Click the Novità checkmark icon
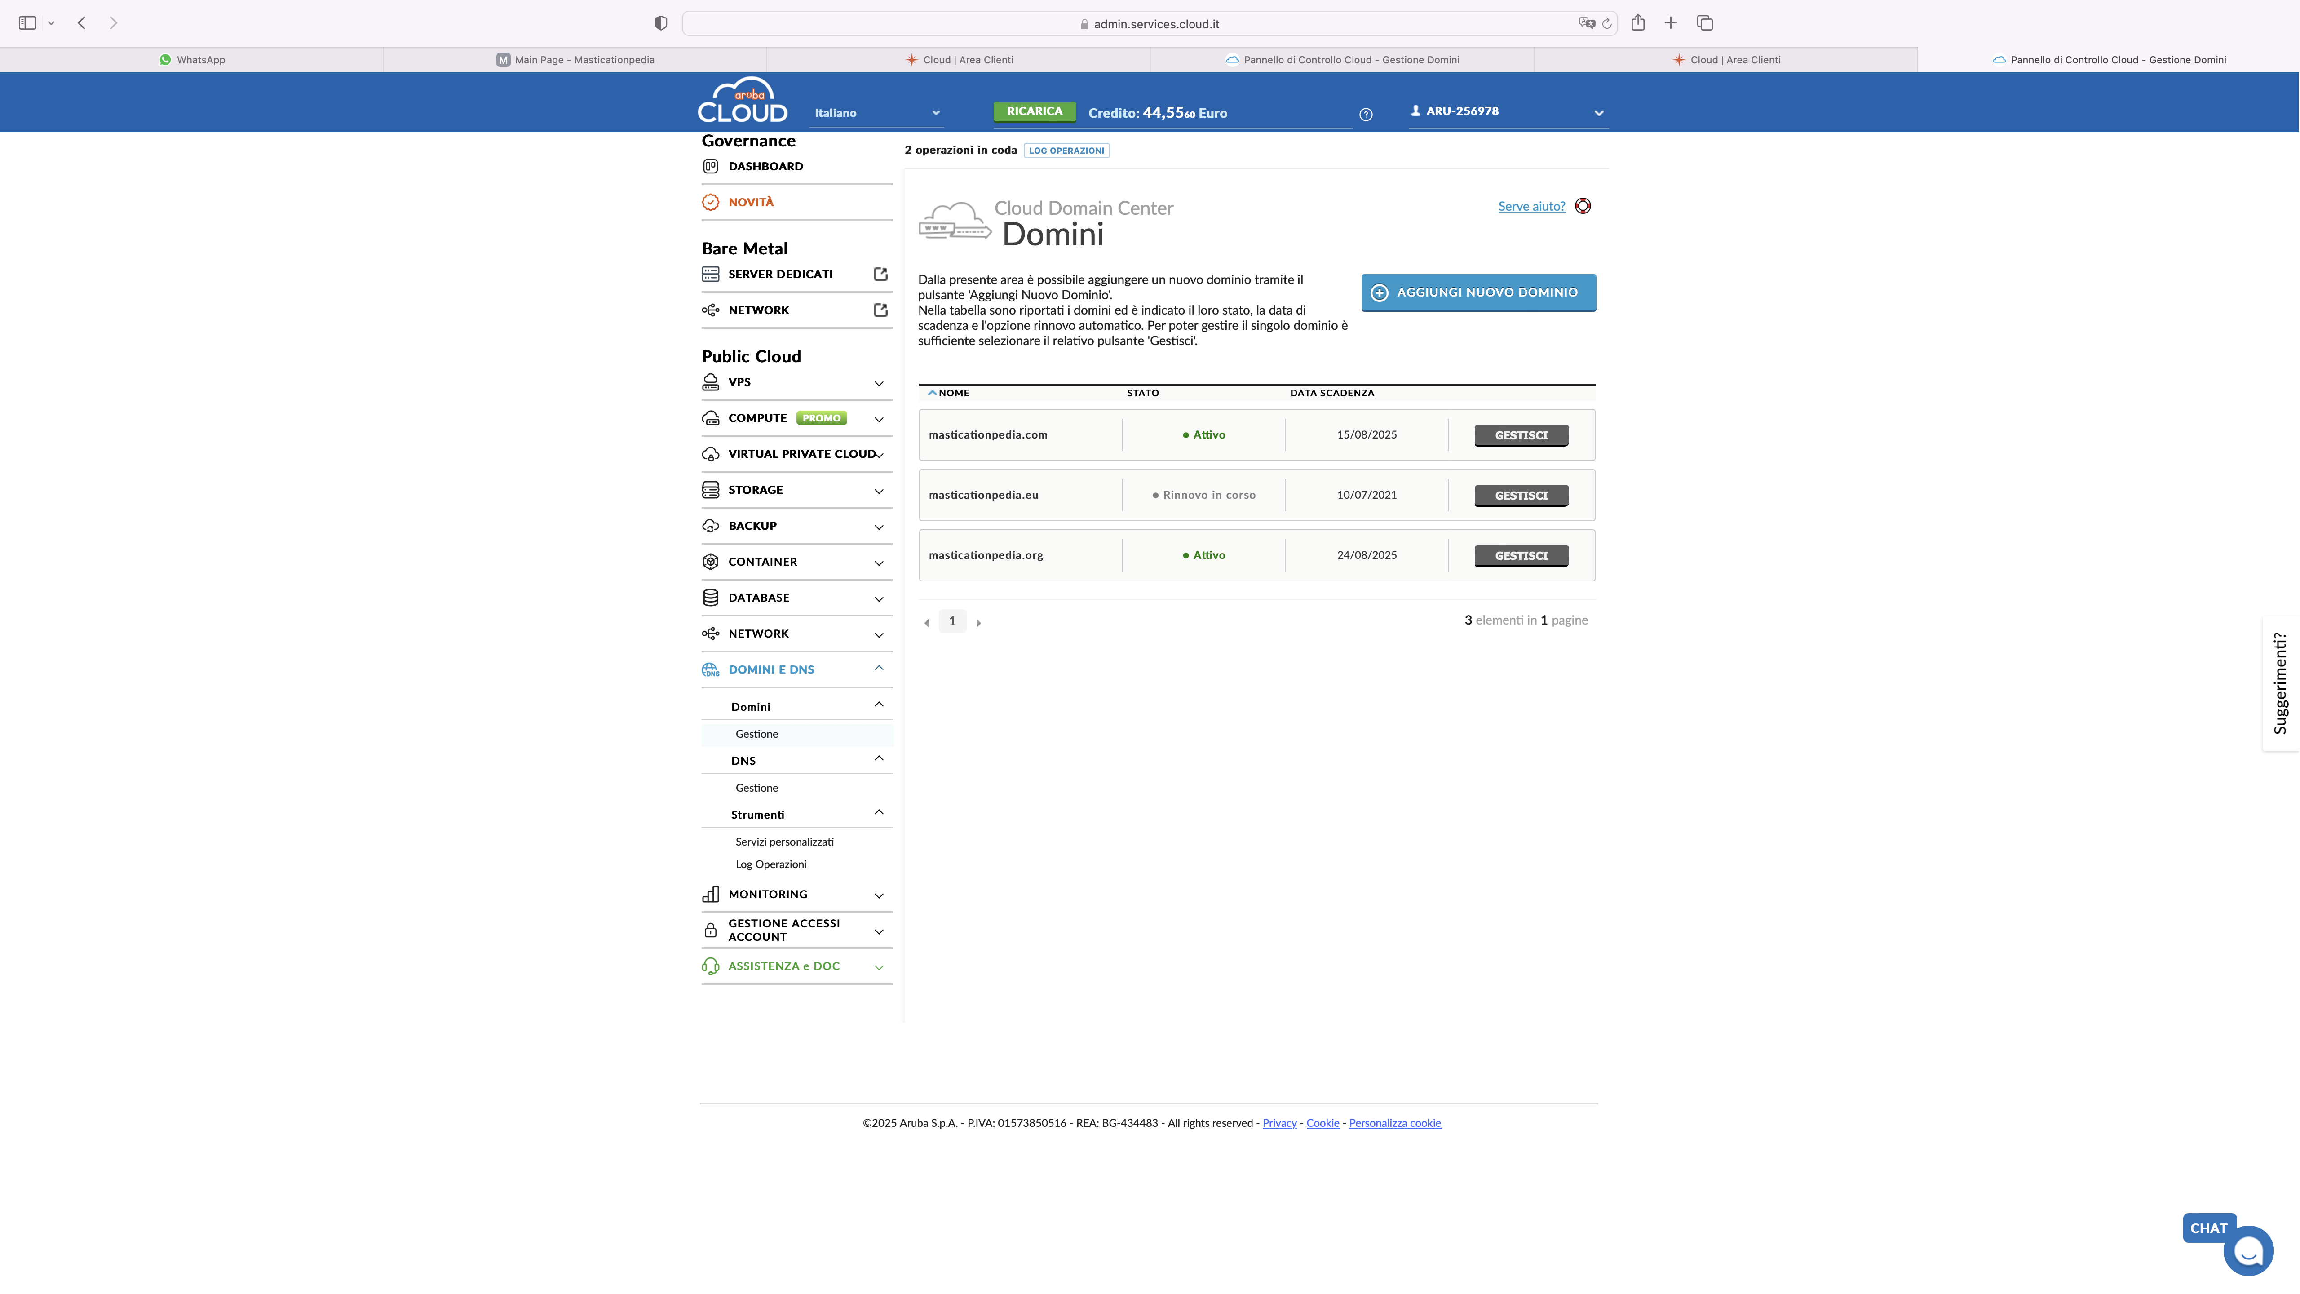This screenshot has width=2300, height=1294. (x=711, y=202)
